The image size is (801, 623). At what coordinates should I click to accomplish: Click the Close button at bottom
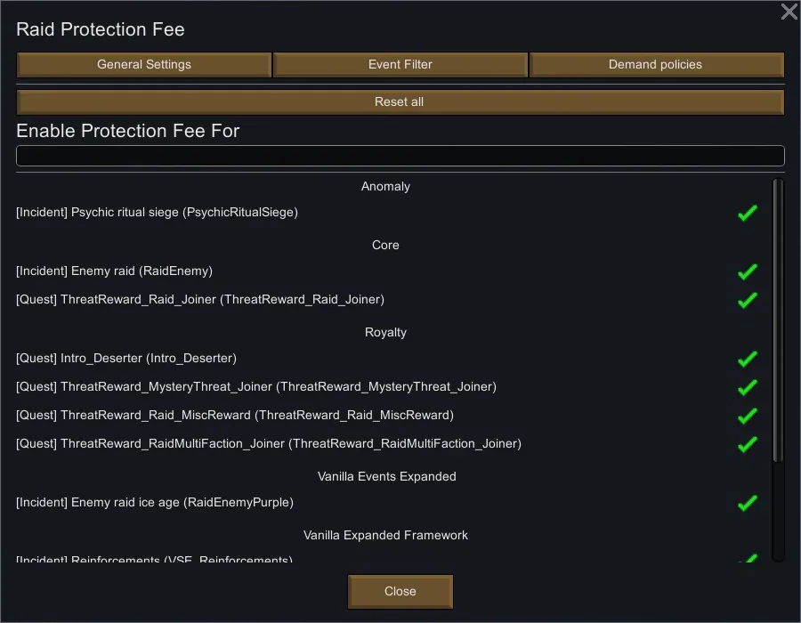(400, 592)
